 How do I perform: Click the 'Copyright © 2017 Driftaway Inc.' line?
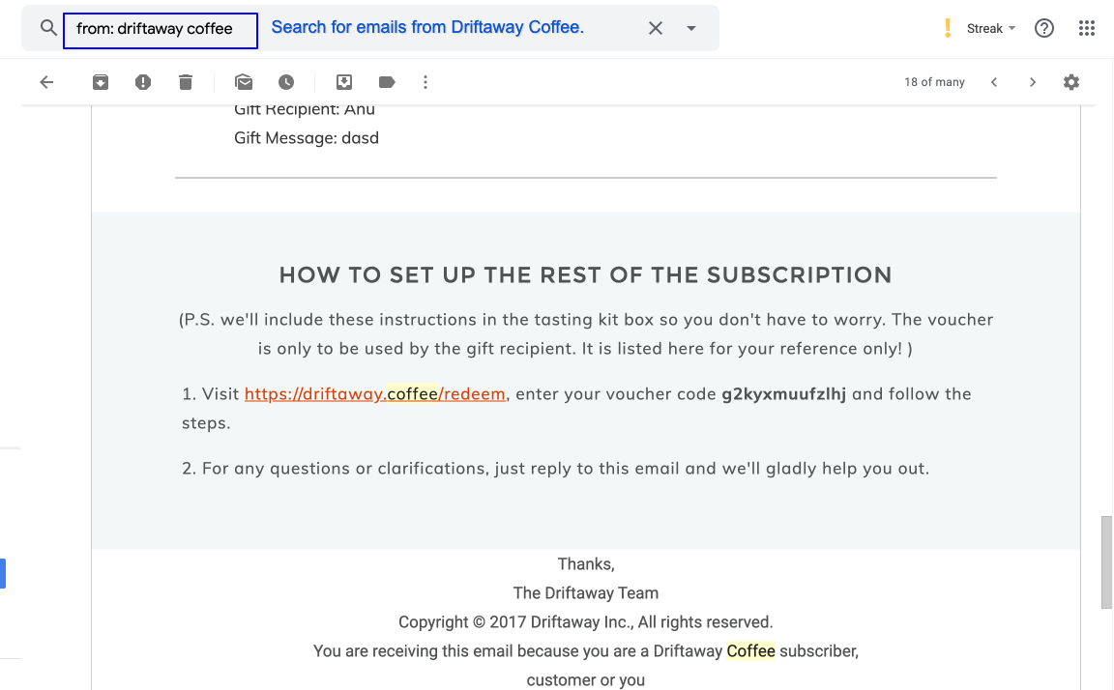585,621
